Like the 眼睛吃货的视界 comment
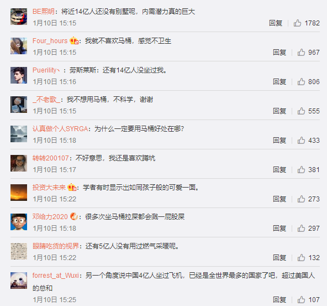Viewport: 327px width, 306px height. pyautogui.click(x=301, y=258)
